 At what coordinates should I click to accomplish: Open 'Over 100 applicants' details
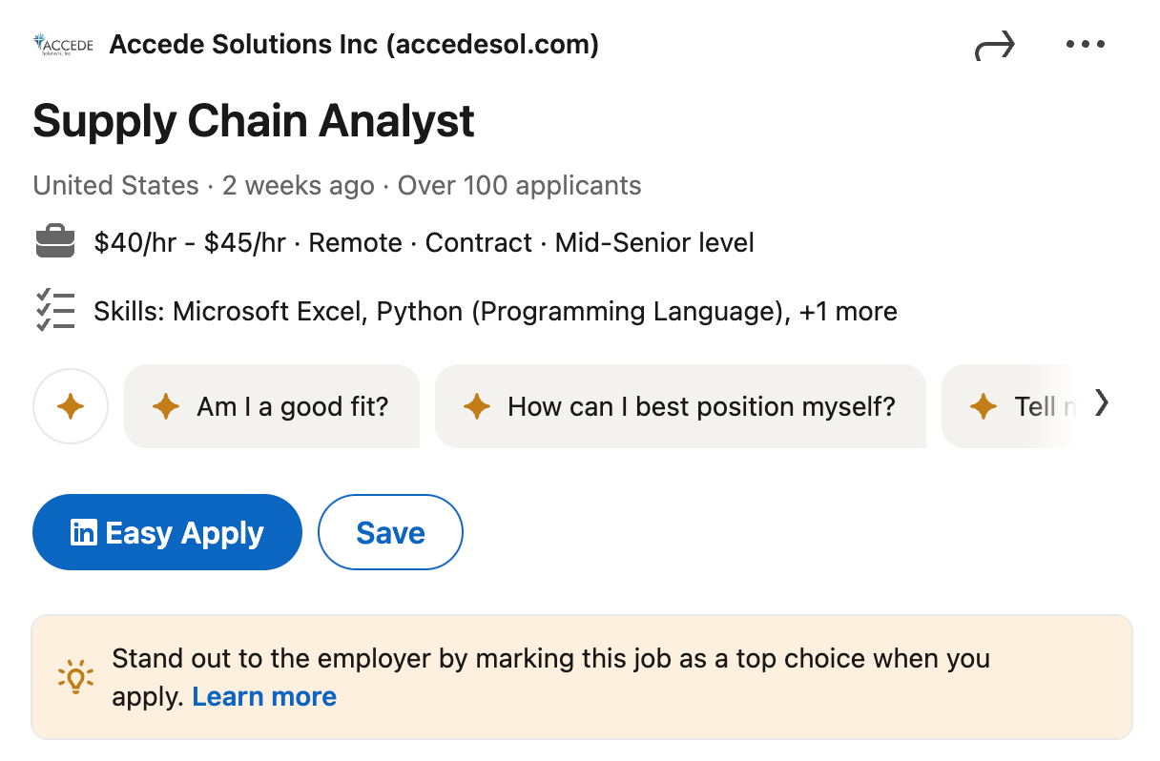pos(519,185)
